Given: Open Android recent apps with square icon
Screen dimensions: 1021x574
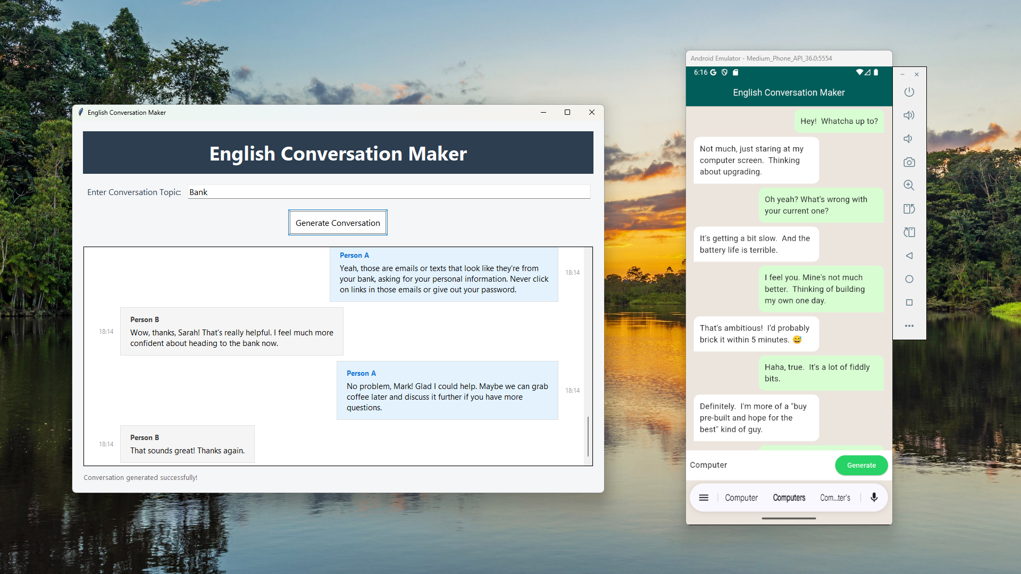Looking at the screenshot, I should 909,302.
